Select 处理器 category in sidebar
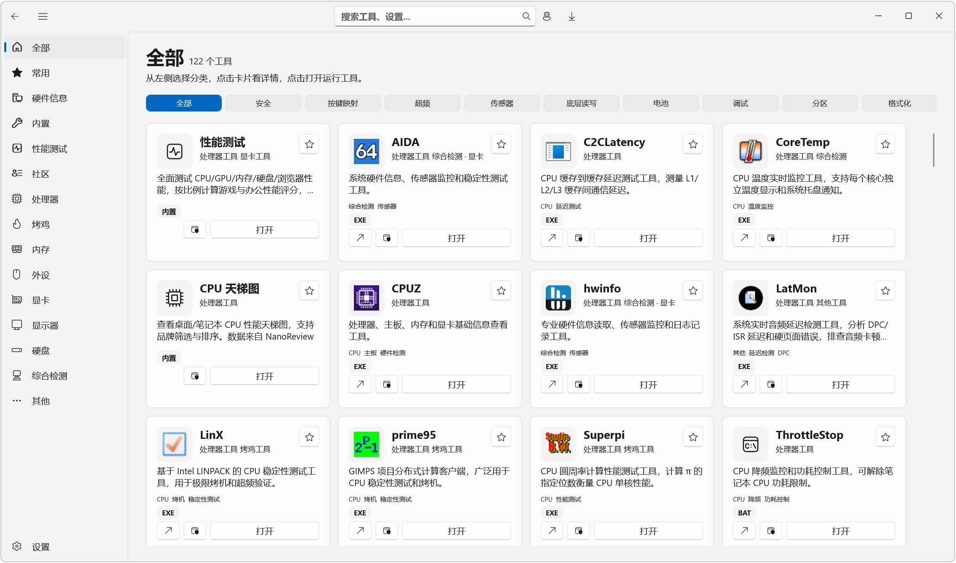Screen dimensions: 956x563 coord(64,199)
